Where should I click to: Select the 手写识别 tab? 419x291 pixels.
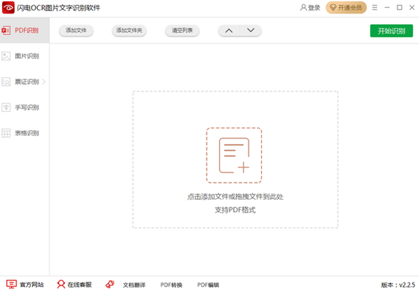click(24, 107)
